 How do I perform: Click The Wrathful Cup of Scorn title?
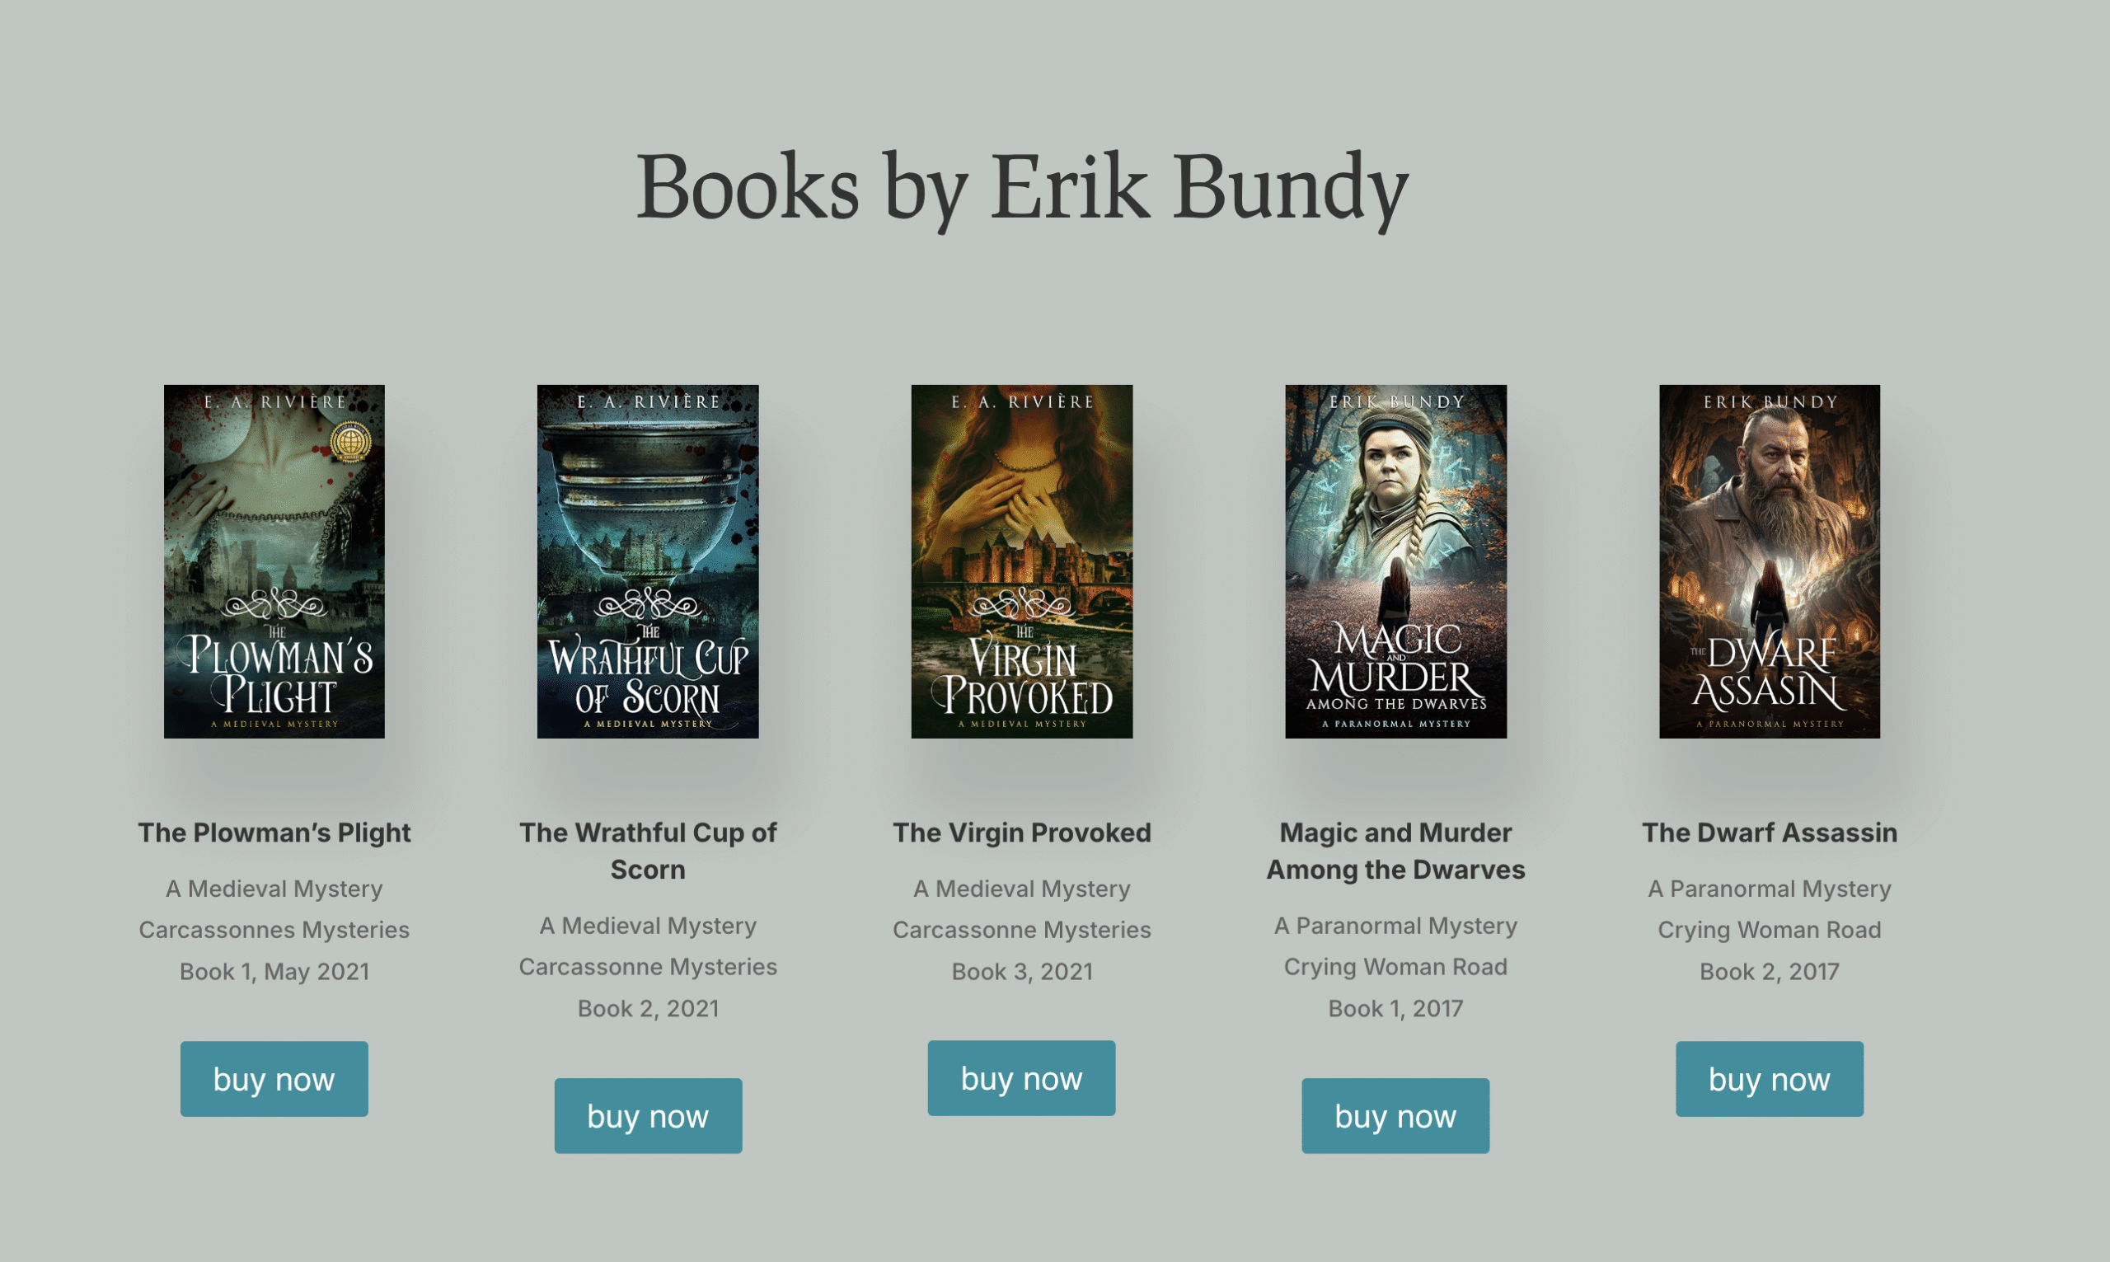(x=648, y=851)
